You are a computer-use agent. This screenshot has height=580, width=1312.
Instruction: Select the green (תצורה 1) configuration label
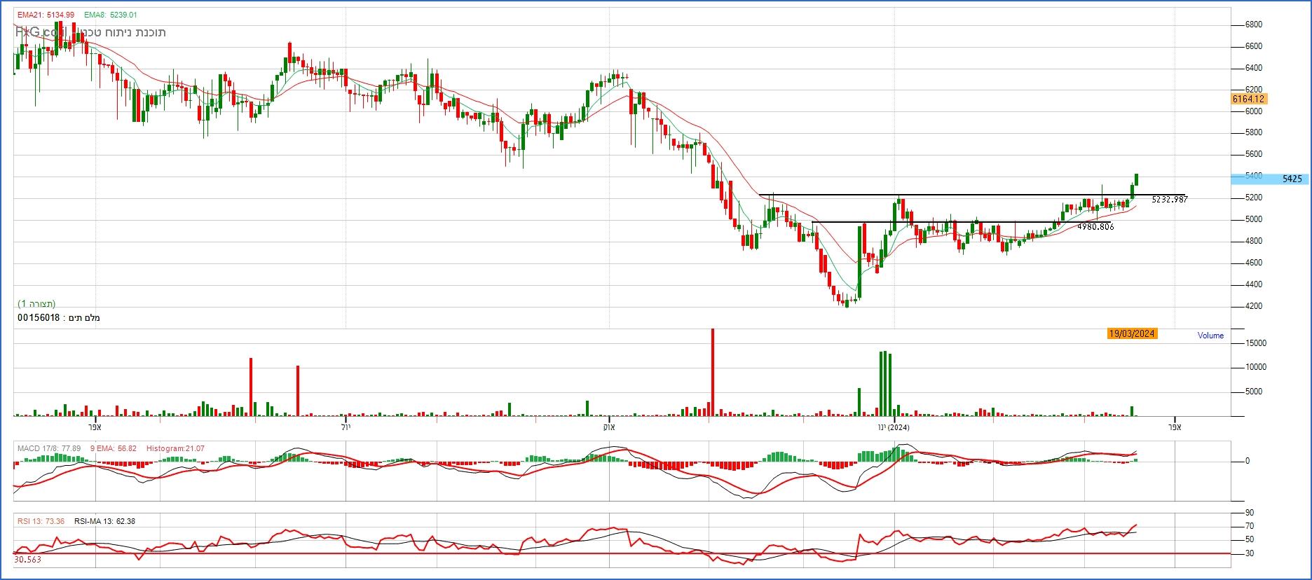click(x=36, y=303)
